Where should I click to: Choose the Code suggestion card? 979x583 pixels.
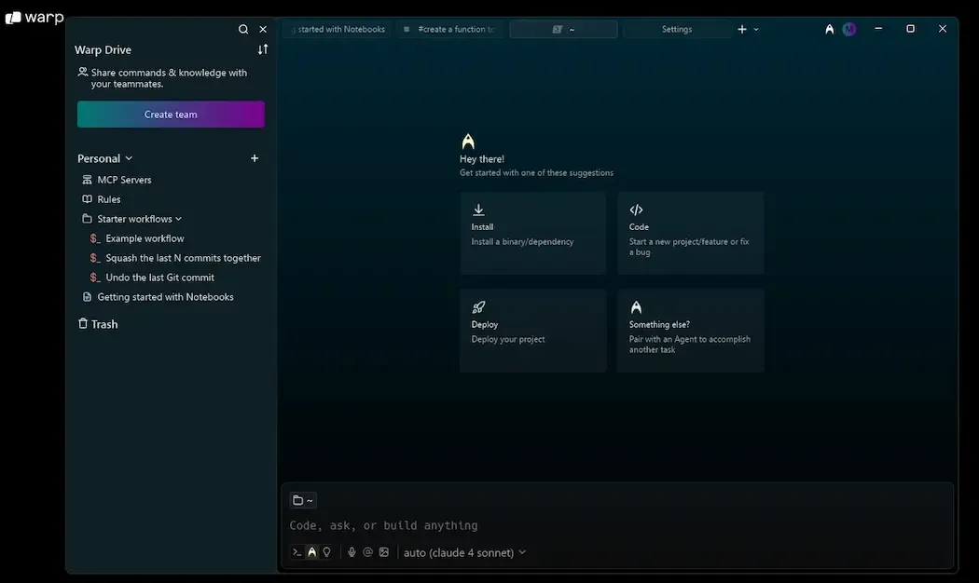point(691,233)
